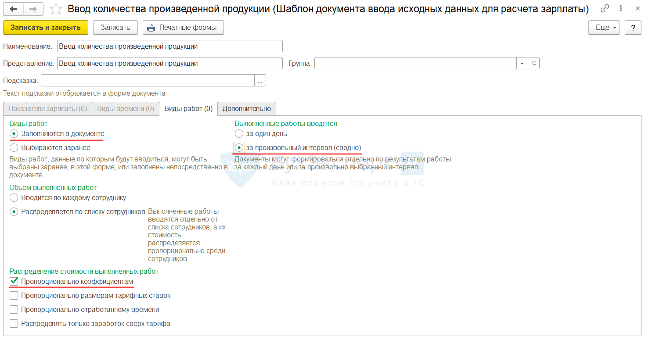The image size is (645, 340).
Task: Choose the за один день radio option
Action: (239, 133)
